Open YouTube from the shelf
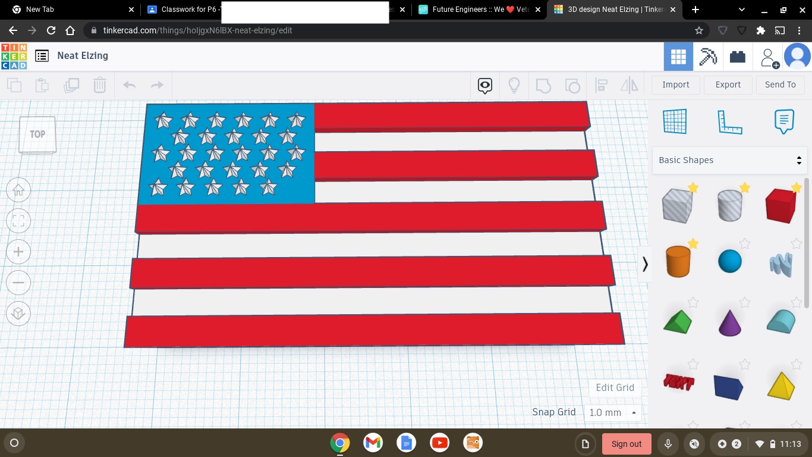This screenshot has height=457, width=812. 440,443
